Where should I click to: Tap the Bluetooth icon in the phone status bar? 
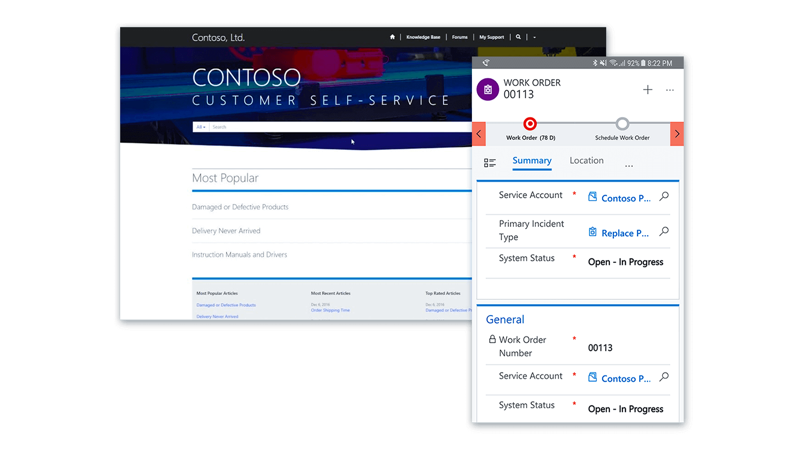point(595,63)
